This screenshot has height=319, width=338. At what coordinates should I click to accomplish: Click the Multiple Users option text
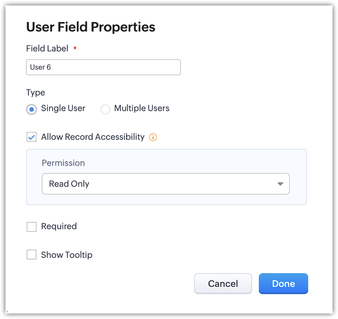coord(142,108)
